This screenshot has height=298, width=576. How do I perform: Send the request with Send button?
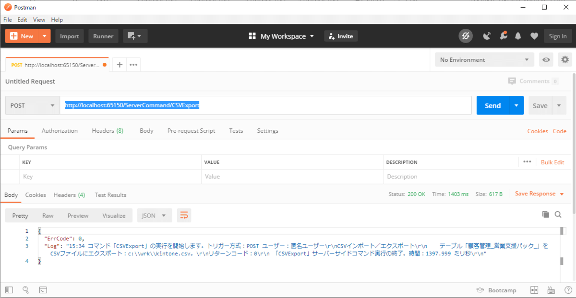click(x=493, y=105)
